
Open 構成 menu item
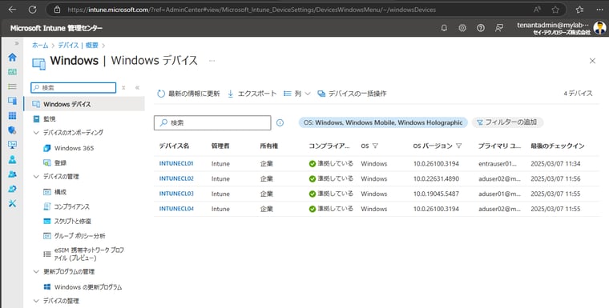(x=60, y=192)
